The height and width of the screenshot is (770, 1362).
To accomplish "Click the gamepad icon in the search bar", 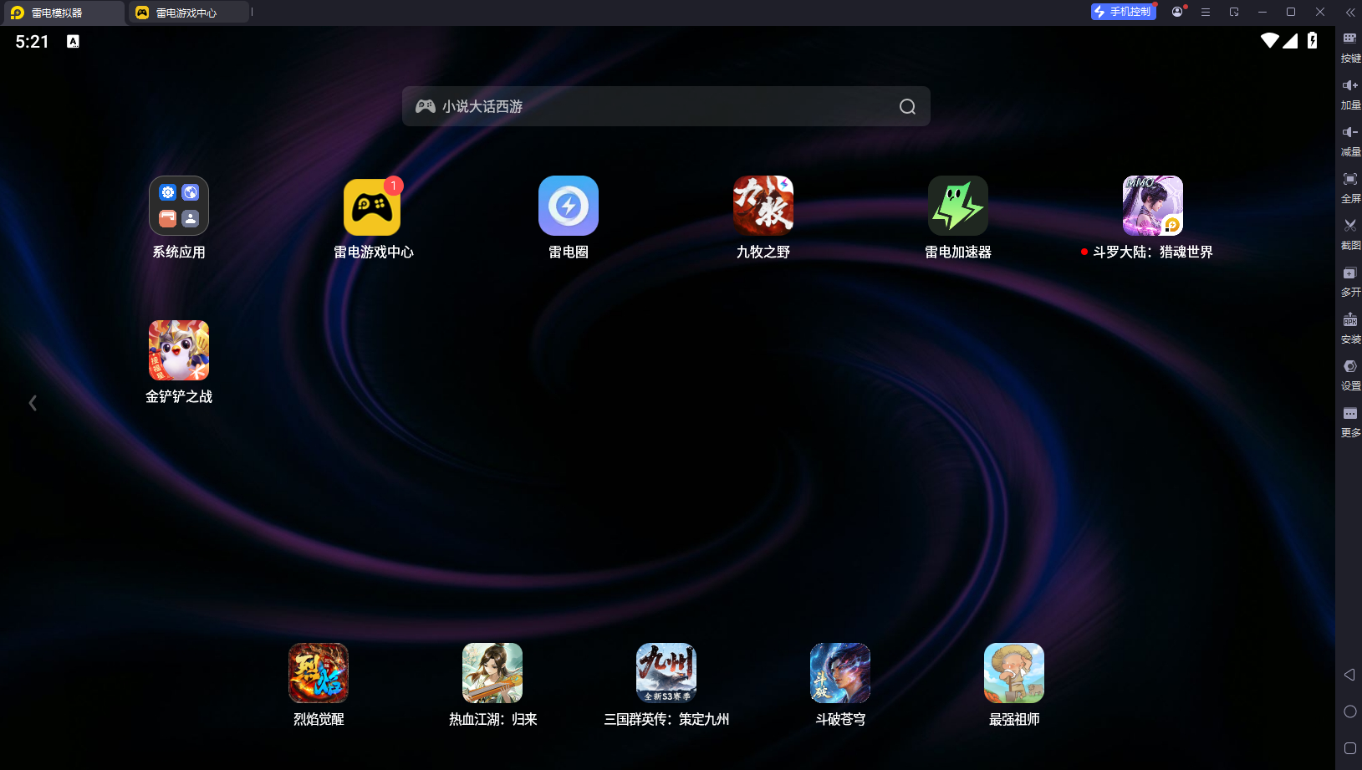I will click(426, 106).
